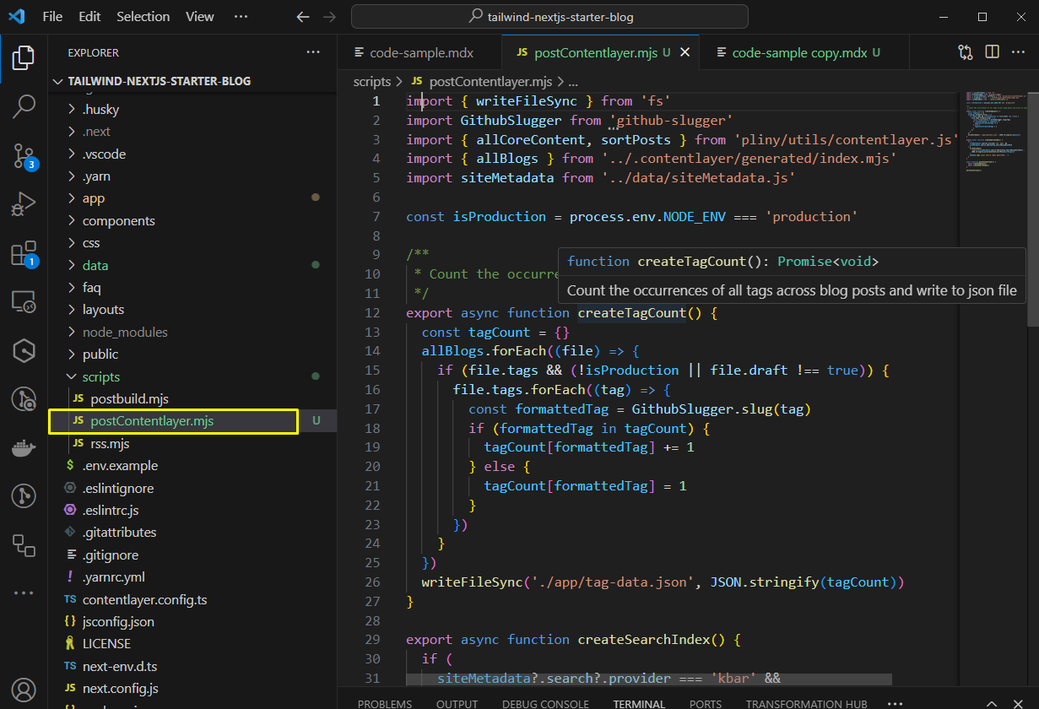The height and width of the screenshot is (709, 1039).
Task: Close the postContentlayer.mjs tab
Action: 685,52
